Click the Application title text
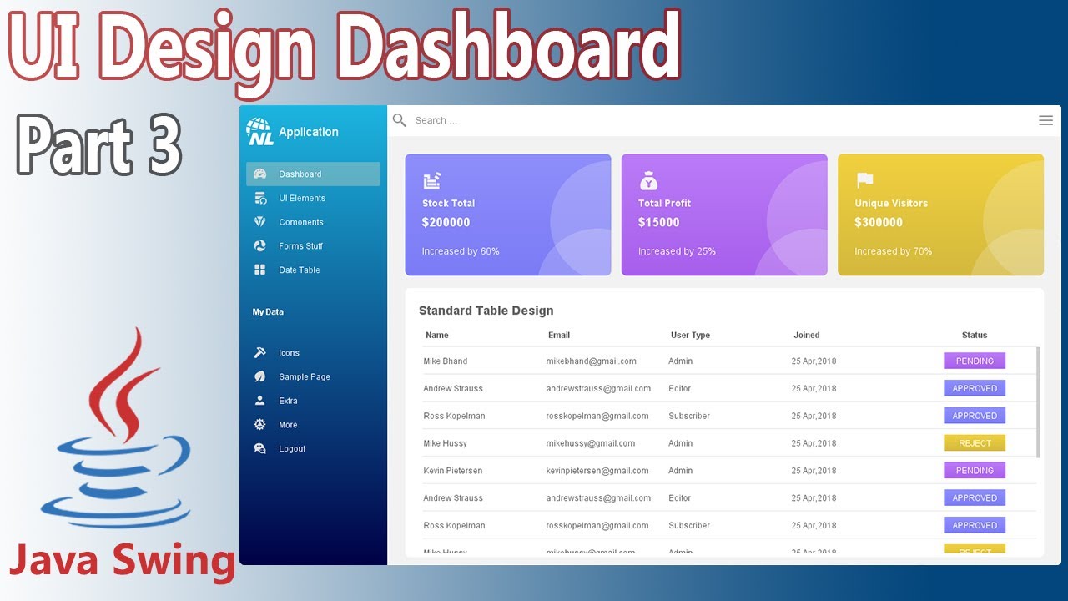 [x=309, y=132]
